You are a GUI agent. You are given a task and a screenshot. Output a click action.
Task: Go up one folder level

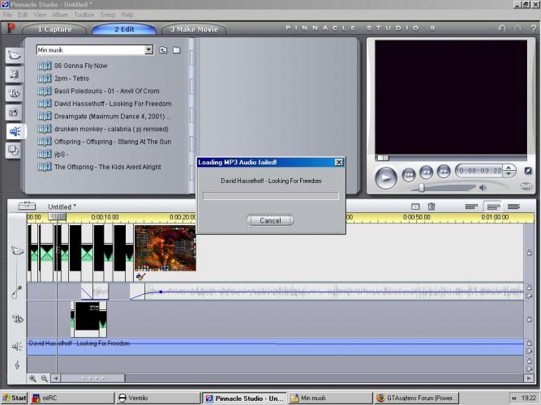(x=163, y=50)
